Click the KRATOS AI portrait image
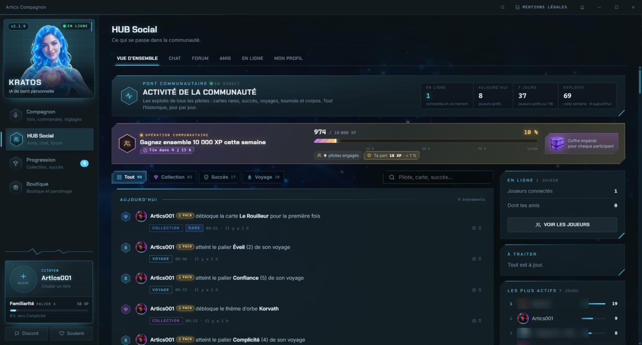Viewport: 642px width, 345px height. 49,58
